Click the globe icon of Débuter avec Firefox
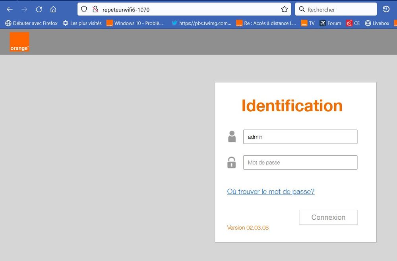 8,23
